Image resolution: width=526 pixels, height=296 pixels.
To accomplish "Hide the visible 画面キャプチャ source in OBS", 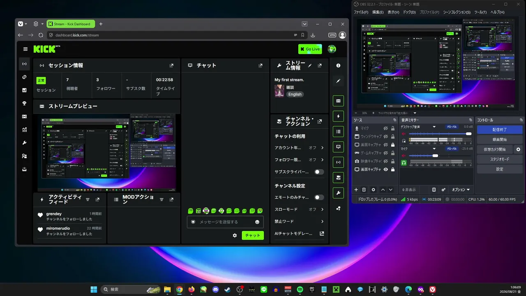I will (386, 169).
